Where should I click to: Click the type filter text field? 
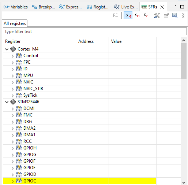pos(95,32)
